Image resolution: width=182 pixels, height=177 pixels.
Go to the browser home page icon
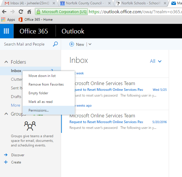click(x=29, y=12)
